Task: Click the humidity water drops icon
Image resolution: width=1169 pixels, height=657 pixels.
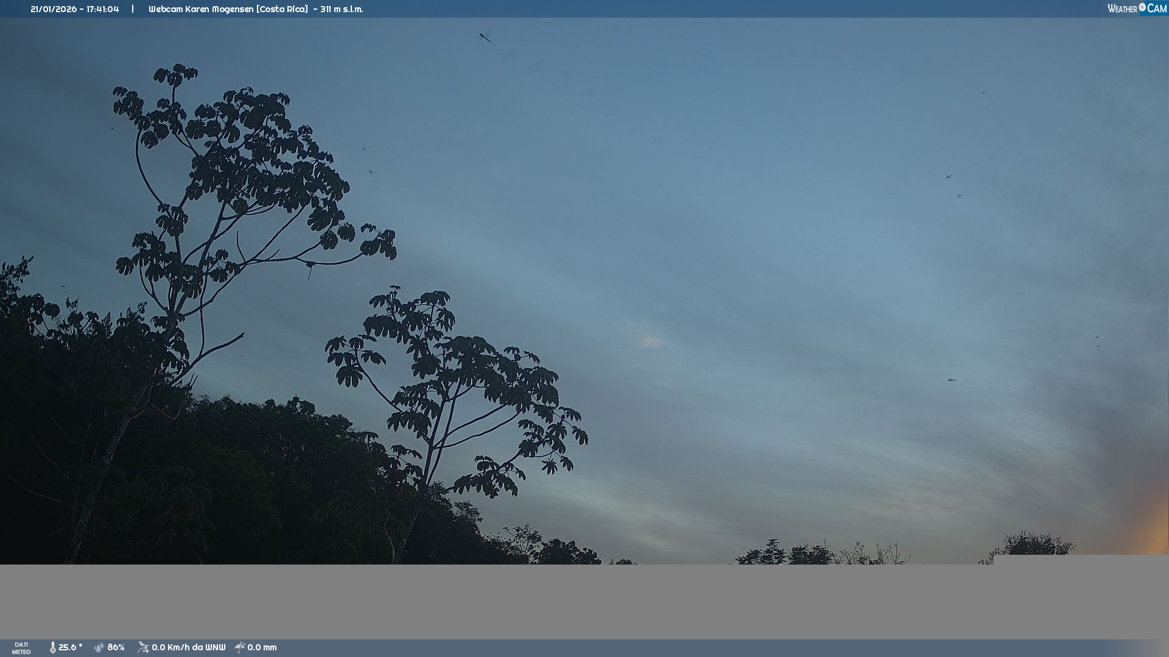Action: [99, 647]
